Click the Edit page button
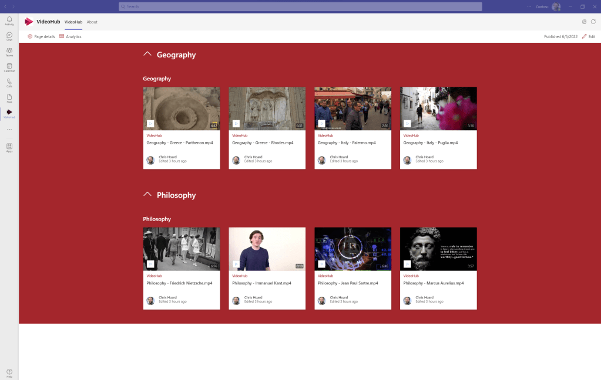This screenshot has width=601, height=380. [588, 36]
